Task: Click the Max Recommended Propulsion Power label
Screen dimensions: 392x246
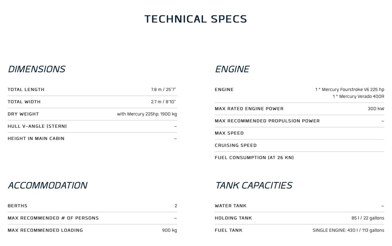Action: pos(267,121)
